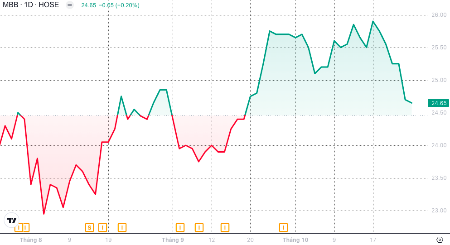The width and height of the screenshot is (450, 245).
Task: Open chart settings hexagon icon
Action: (440, 240)
